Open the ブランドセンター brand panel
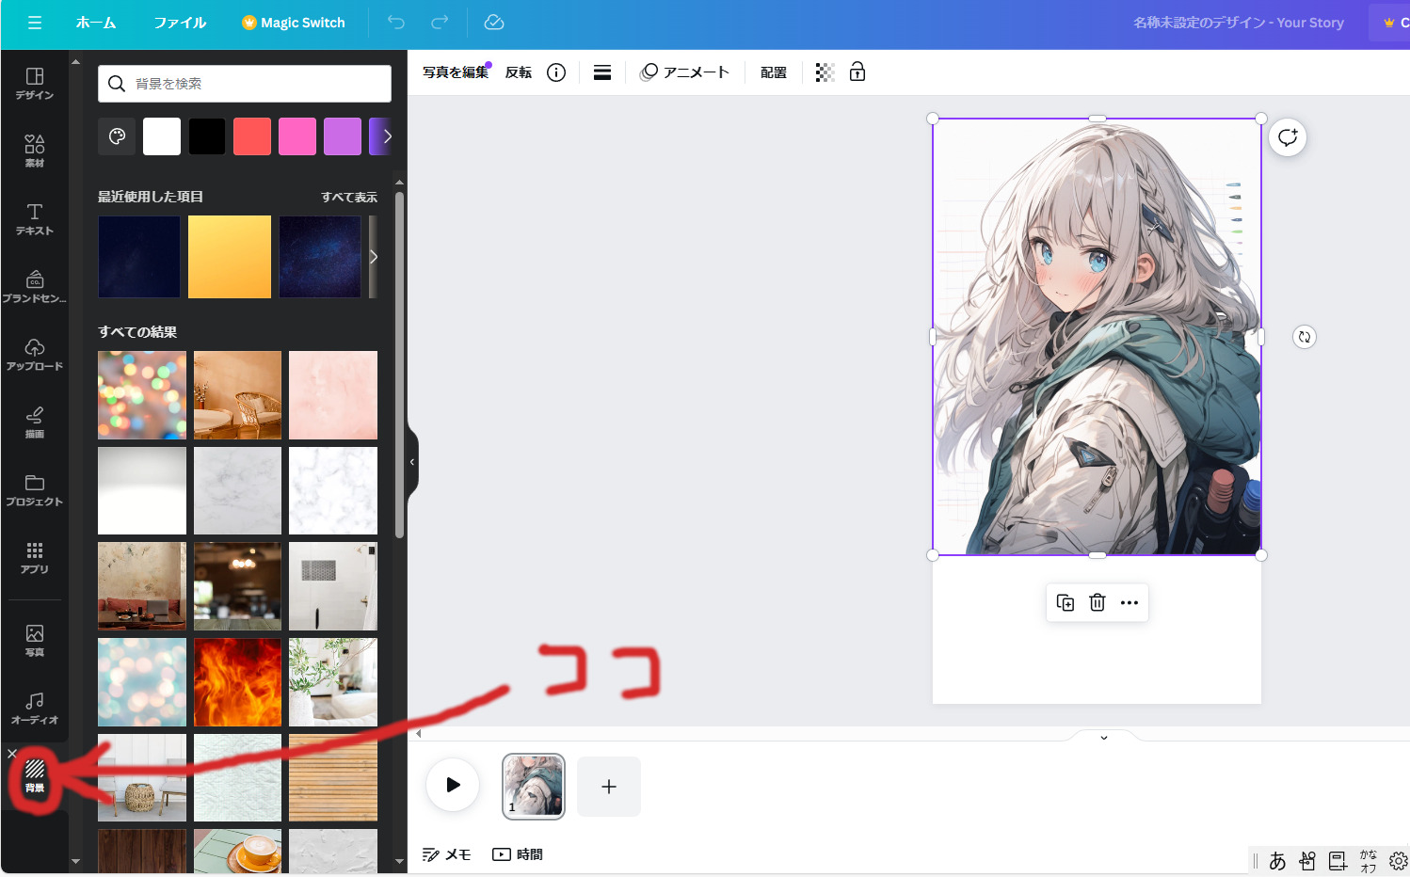1410x877 pixels. pos(35,287)
